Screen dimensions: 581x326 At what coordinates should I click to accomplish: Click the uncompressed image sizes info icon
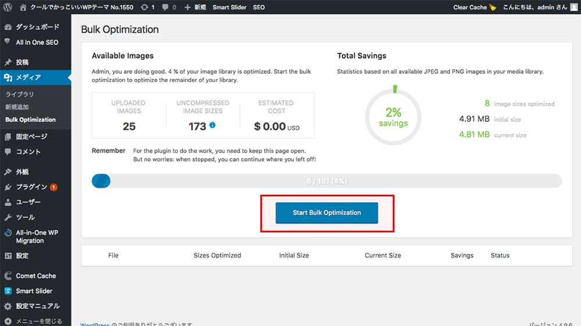tap(212, 125)
